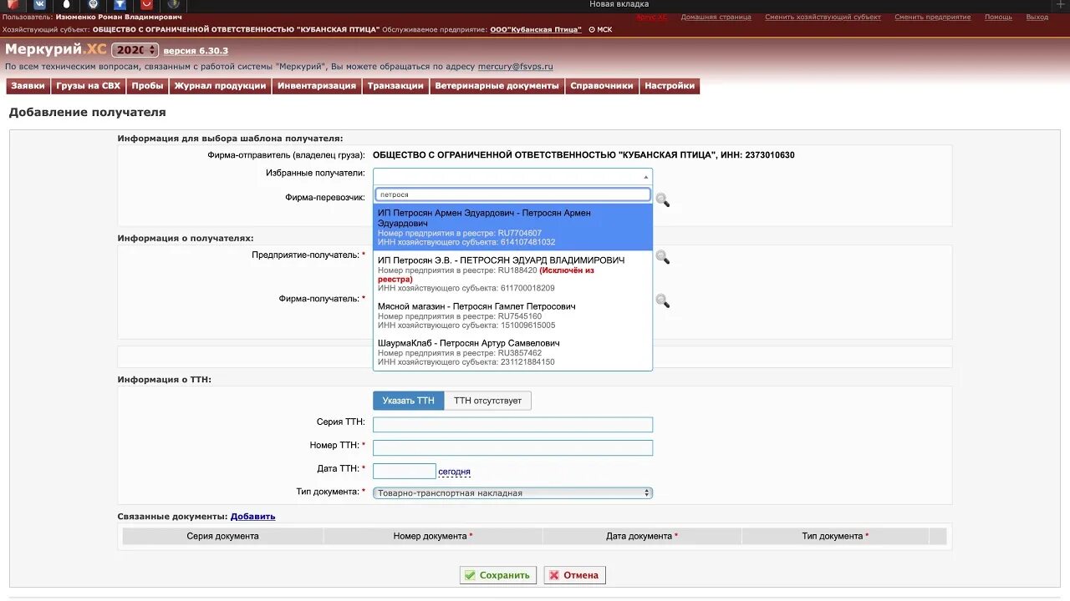
Task: Open the VK pinned browser tab
Action: [x=39, y=4]
